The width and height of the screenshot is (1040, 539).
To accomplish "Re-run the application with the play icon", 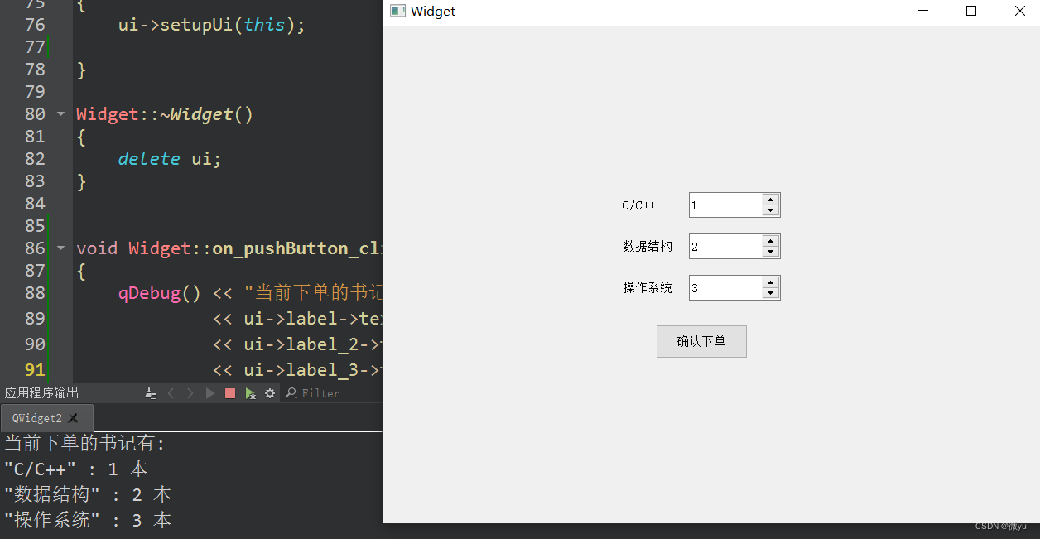I will click(210, 393).
